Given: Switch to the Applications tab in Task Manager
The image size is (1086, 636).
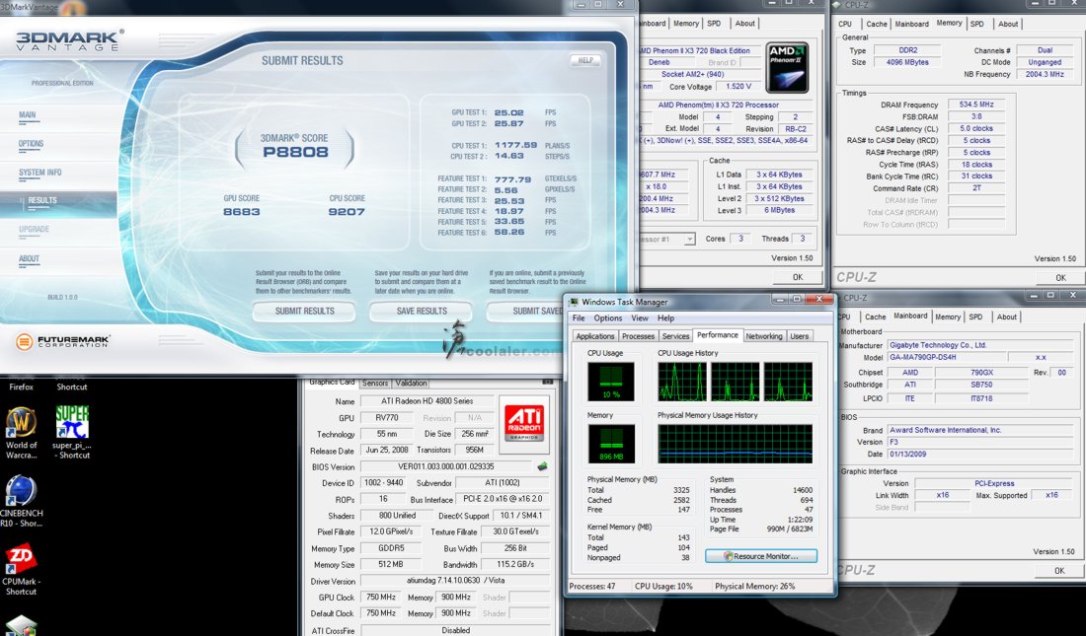Looking at the screenshot, I should click(x=595, y=336).
